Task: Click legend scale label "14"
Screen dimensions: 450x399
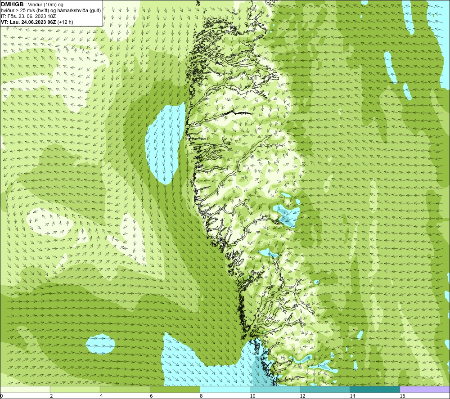Action: click(x=352, y=396)
